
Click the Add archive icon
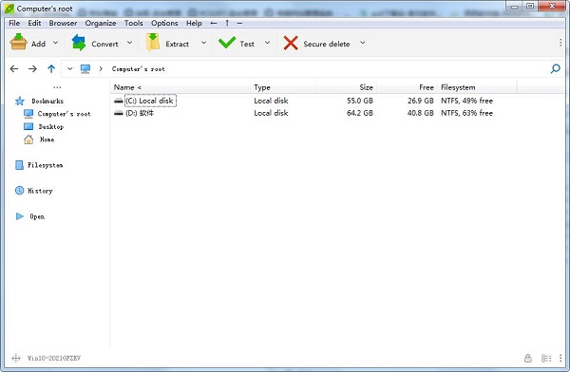pos(18,42)
